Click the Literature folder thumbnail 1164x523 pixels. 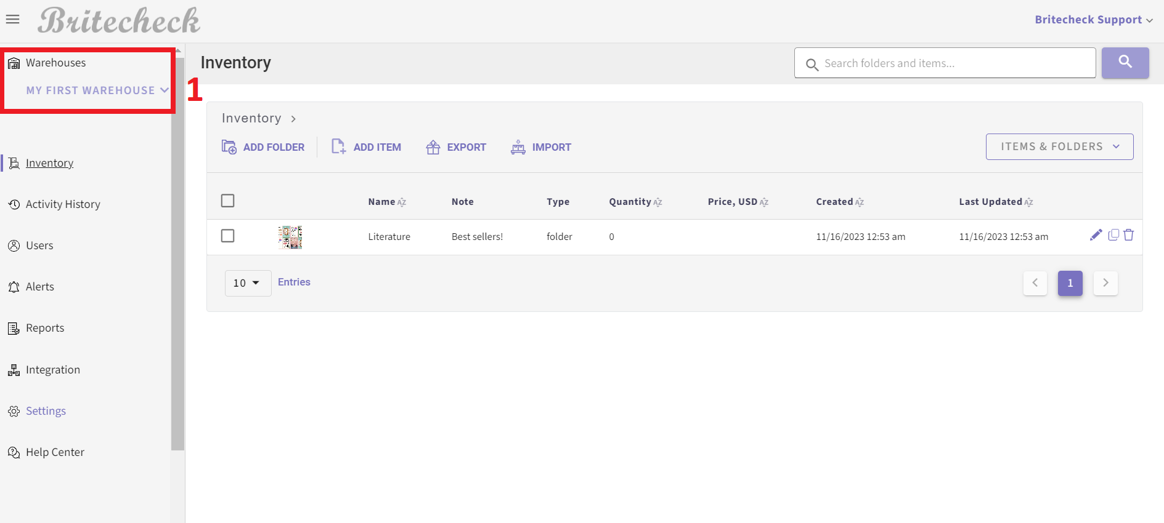click(x=290, y=237)
